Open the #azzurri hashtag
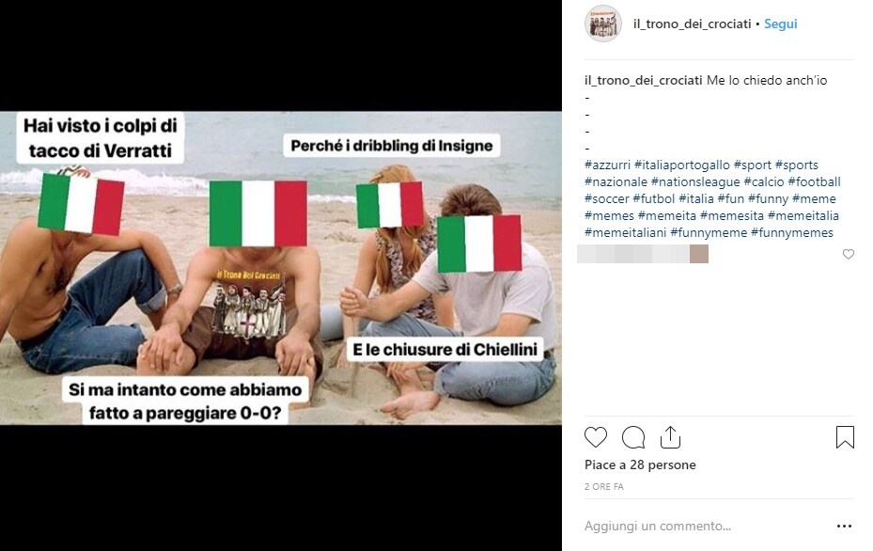This screenshot has width=873, height=551. pyautogui.click(x=607, y=165)
